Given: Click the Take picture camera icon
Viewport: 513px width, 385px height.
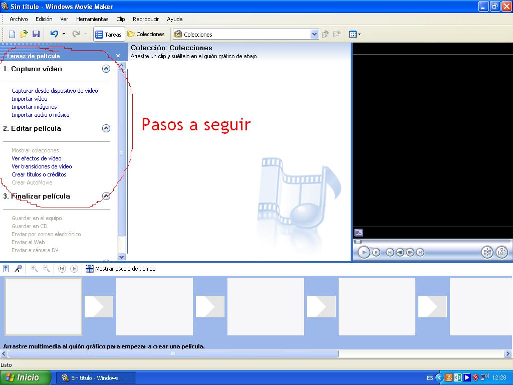Looking at the screenshot, I should [x=502, y=253].
